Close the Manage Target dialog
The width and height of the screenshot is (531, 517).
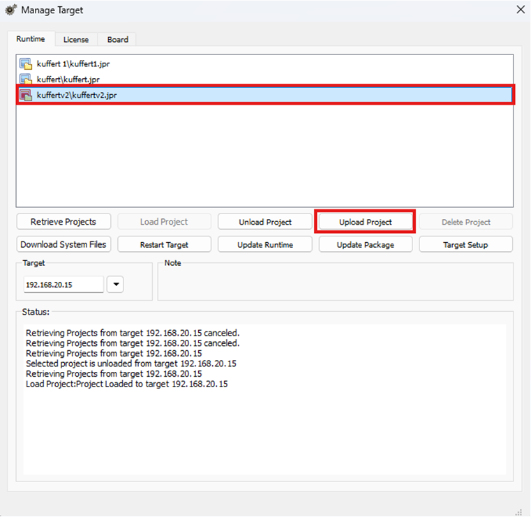(x=521, y=10)
